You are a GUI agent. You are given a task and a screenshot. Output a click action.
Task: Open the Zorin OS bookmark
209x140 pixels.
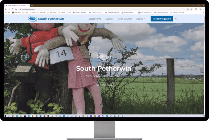96,13
